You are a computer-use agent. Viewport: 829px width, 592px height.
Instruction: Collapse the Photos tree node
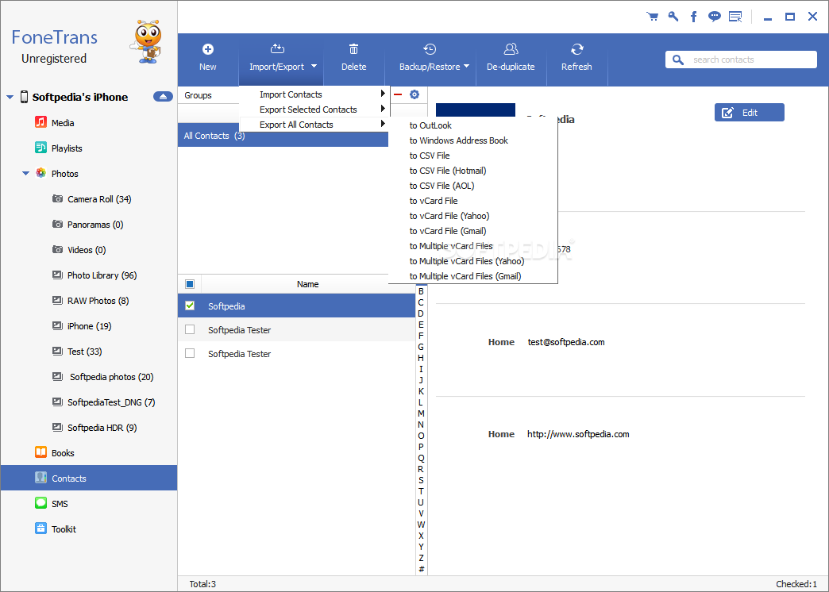click(x=25, y=173)
